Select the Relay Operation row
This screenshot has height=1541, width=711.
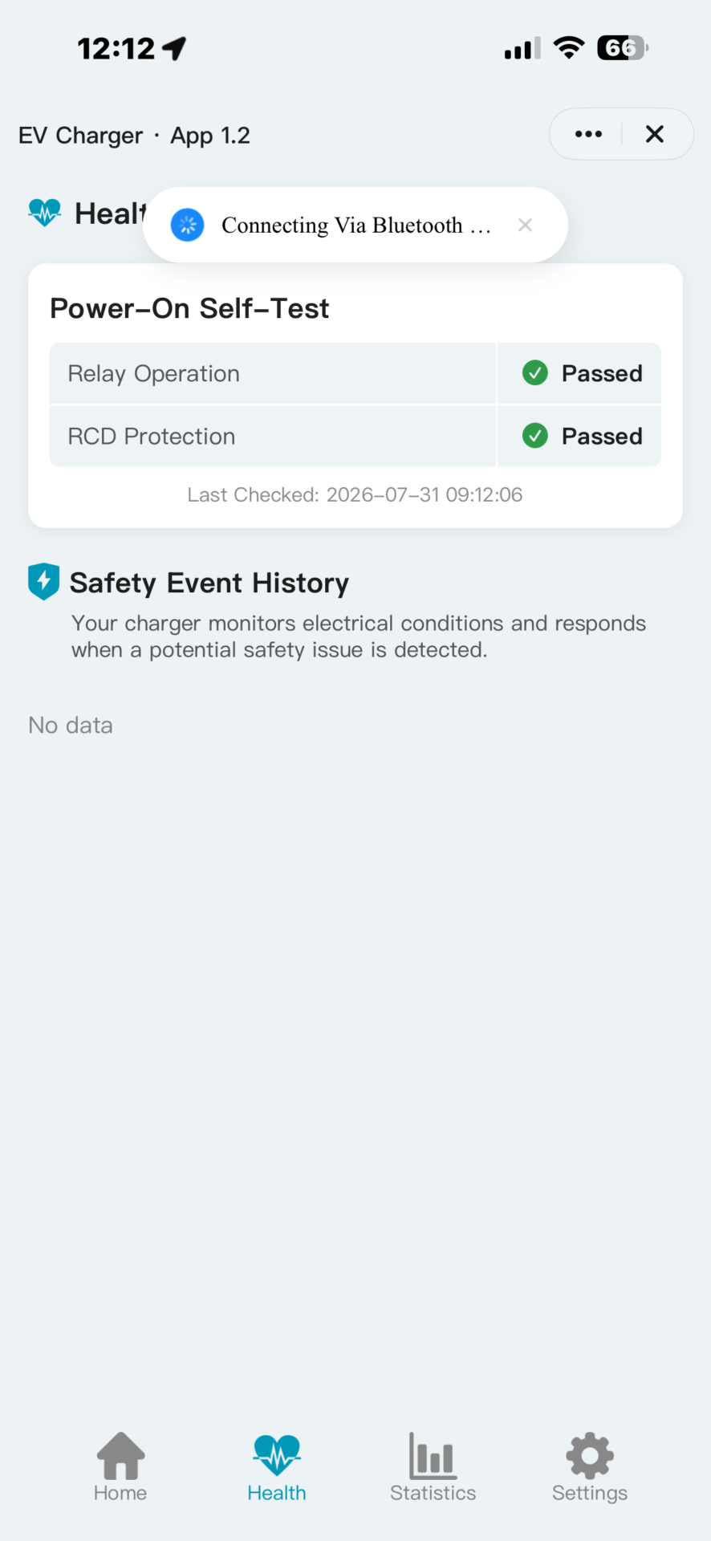(x=355, y=373)
